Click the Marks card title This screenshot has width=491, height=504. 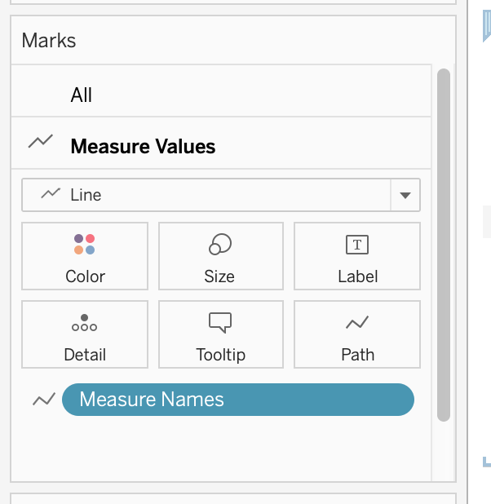click(x=48, y=40)
